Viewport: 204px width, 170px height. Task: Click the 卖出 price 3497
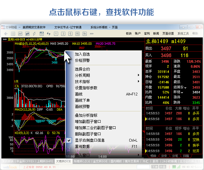pyautogui.click(x=166, y=48)
